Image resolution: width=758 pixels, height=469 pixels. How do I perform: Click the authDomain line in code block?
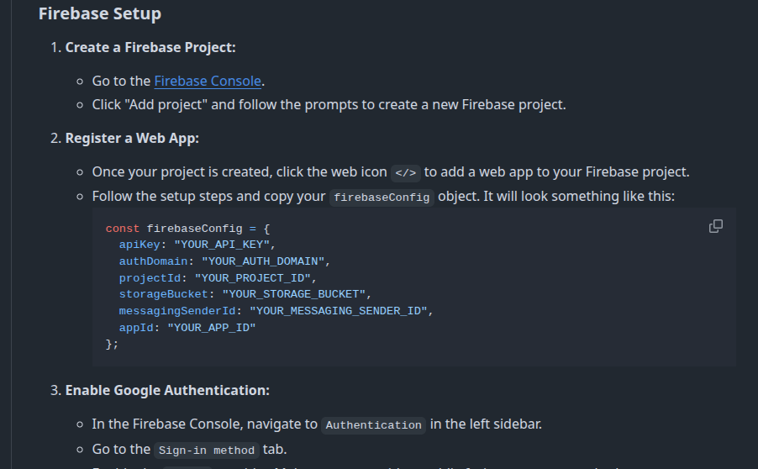pos(224,261)
